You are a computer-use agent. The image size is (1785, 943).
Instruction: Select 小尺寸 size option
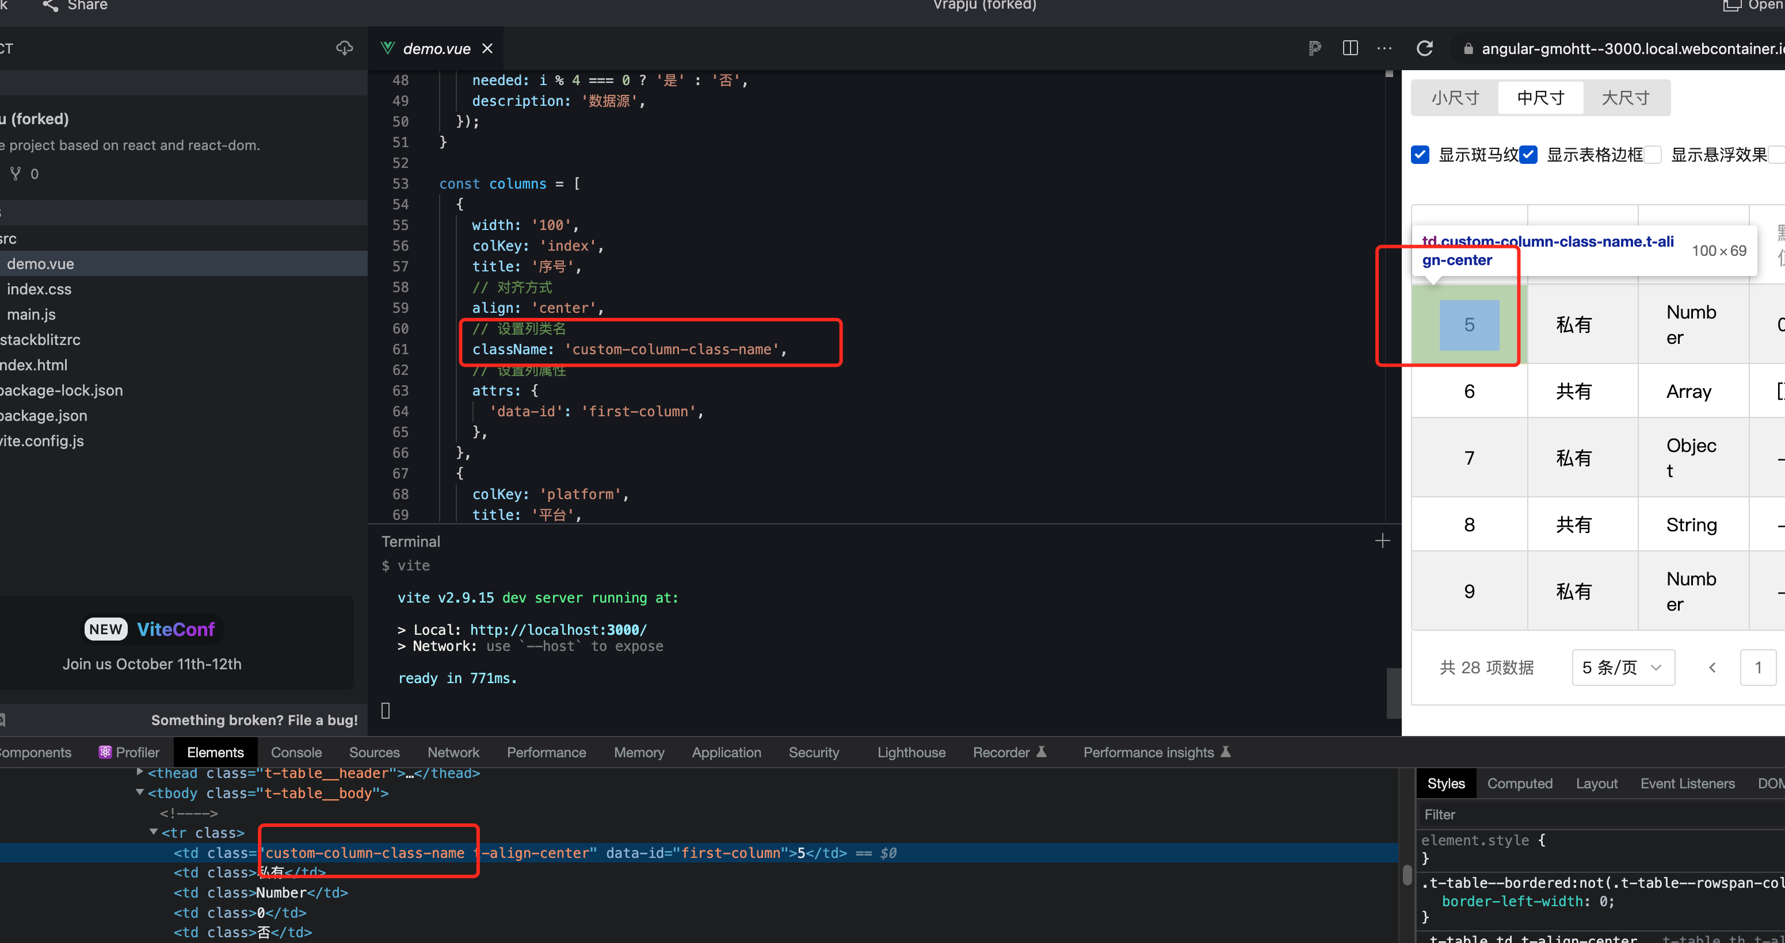(x=1455, y=98)
